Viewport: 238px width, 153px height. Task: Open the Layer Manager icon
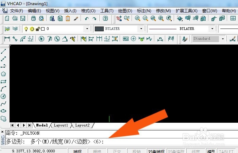tap(7, 29)
